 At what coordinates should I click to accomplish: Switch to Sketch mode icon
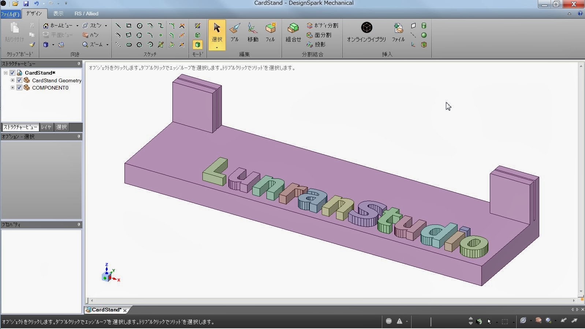click(x=198, y=26)
